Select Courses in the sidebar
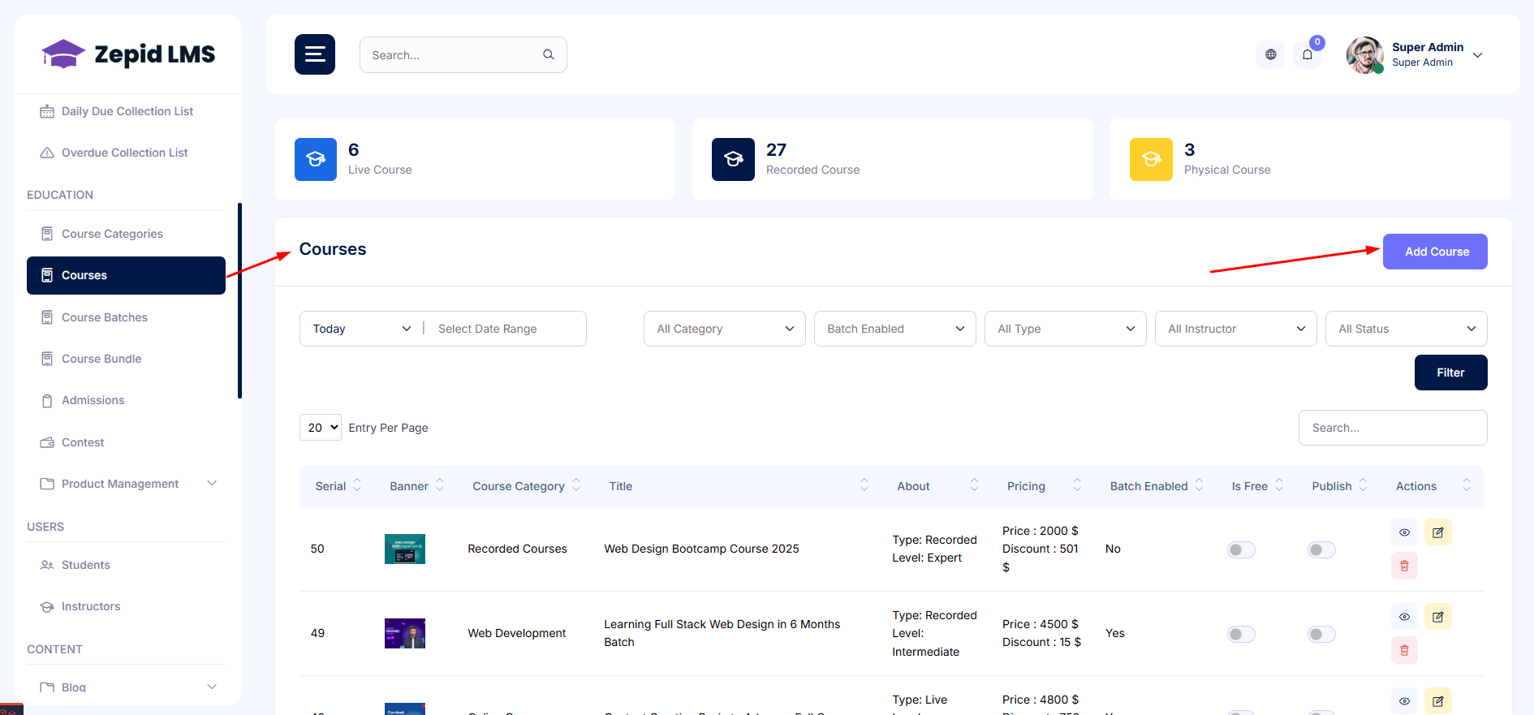Screen dimensions: 1534x715 pyautogui.click(x=127, y=275)
